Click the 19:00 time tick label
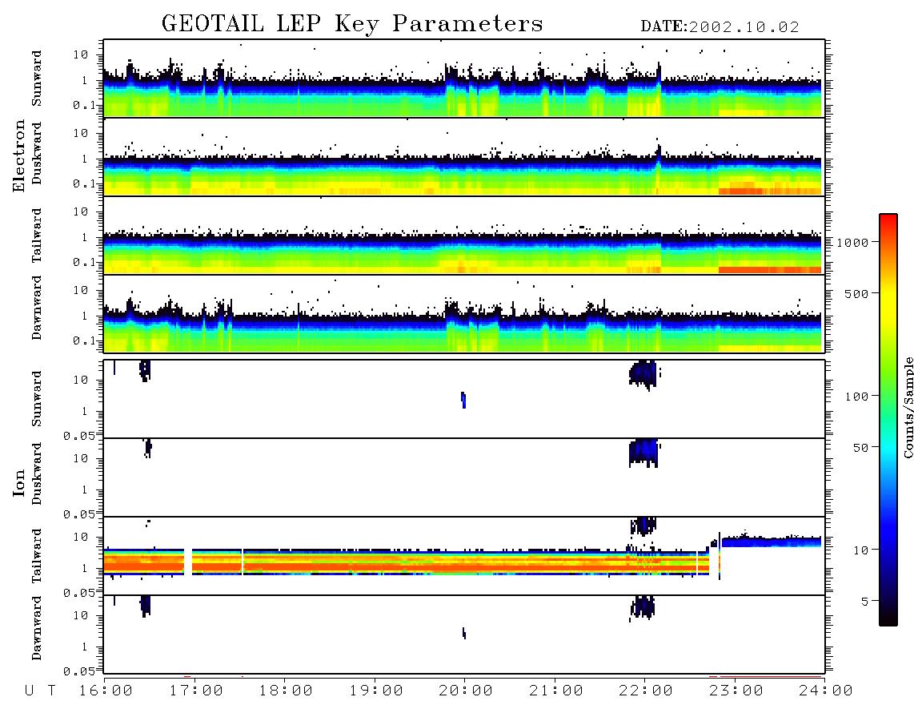The image size is (914, 705). click(x=376, y=691)
